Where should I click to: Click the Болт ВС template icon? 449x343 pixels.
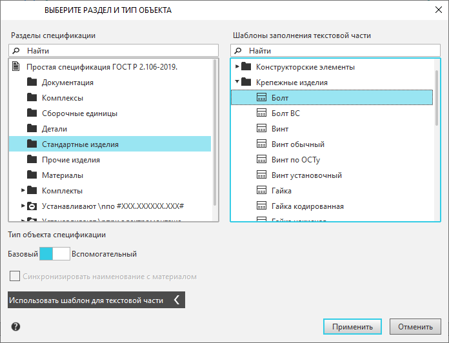tap(261, 113)
